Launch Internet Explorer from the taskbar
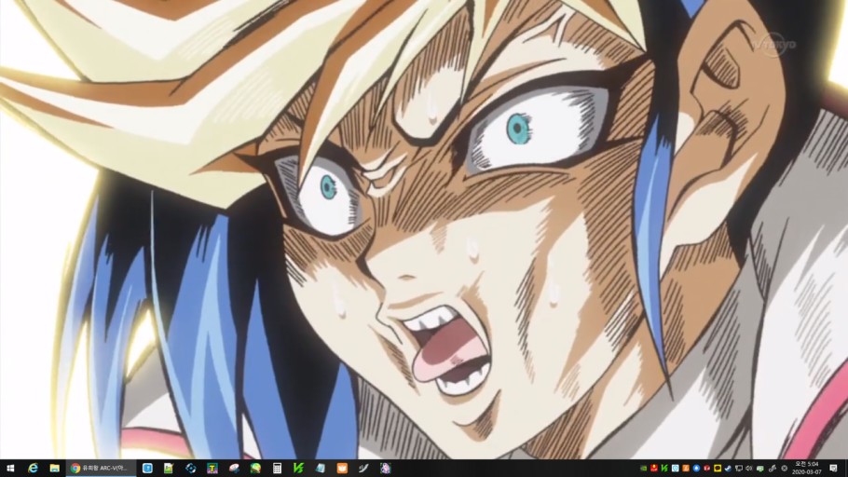 coord(33,469)
